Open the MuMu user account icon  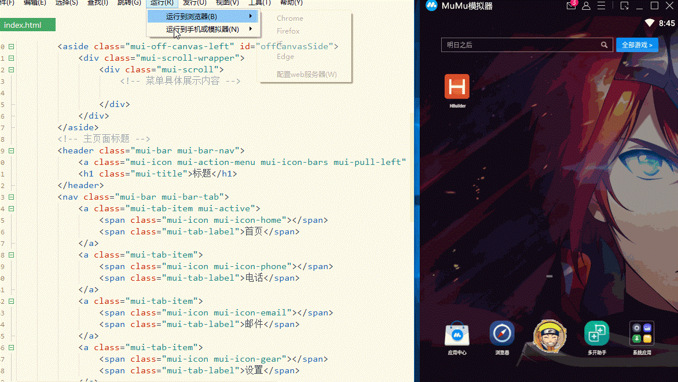[x=586, y=6]
